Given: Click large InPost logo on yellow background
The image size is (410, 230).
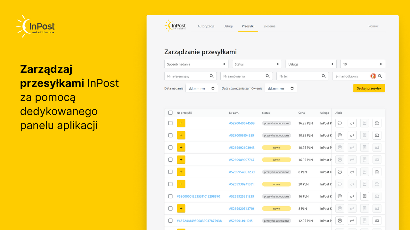Looking at the screenshot, I should tap(35, 26).
